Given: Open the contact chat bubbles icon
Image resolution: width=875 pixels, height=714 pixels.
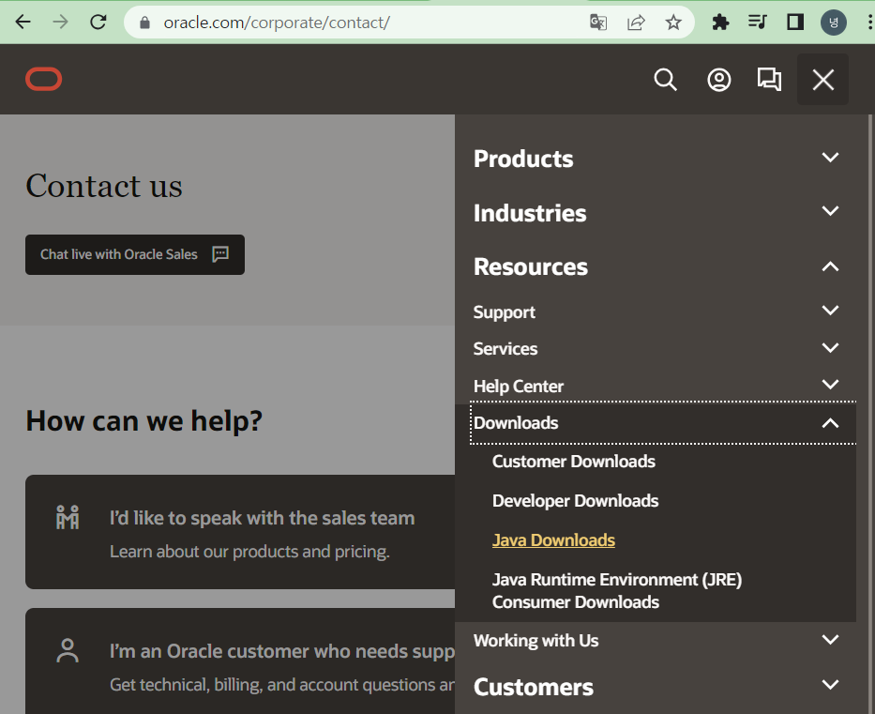Looking at the screenshot, I should [769, 79].
